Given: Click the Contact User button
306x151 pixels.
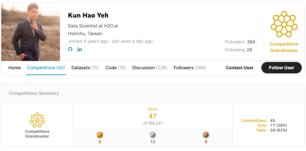Looking at the screenshot, I should [240, 68].
